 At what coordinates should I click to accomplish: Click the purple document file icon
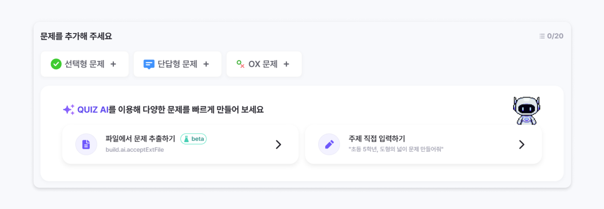coord(86,144)
